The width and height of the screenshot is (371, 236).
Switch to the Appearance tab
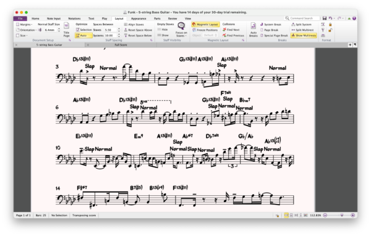(139, 19)
